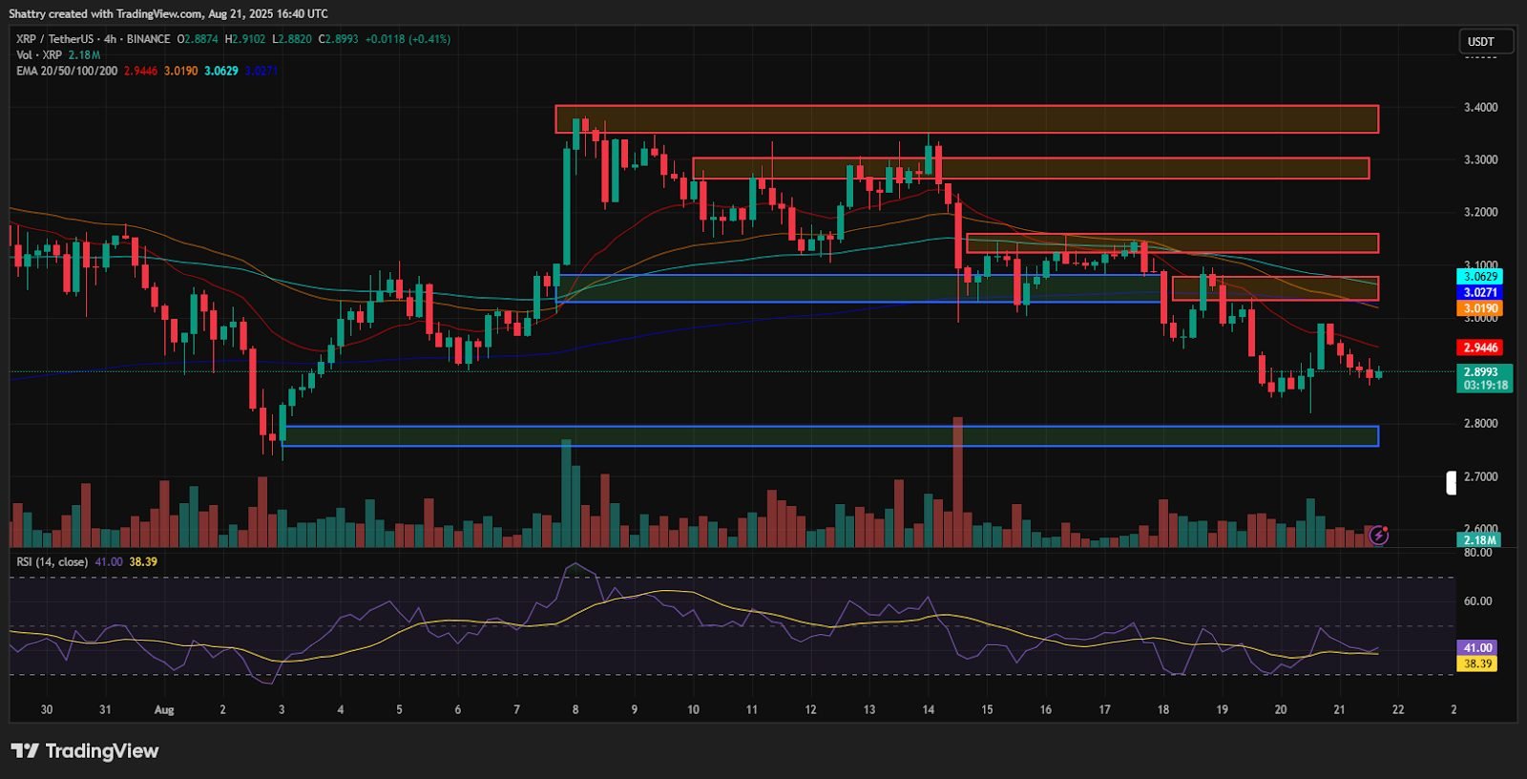Viewport: 1527px width, 779px height.
Task: Click the 2.18M volume label on axis
Action: click(x=1479, y=540)
